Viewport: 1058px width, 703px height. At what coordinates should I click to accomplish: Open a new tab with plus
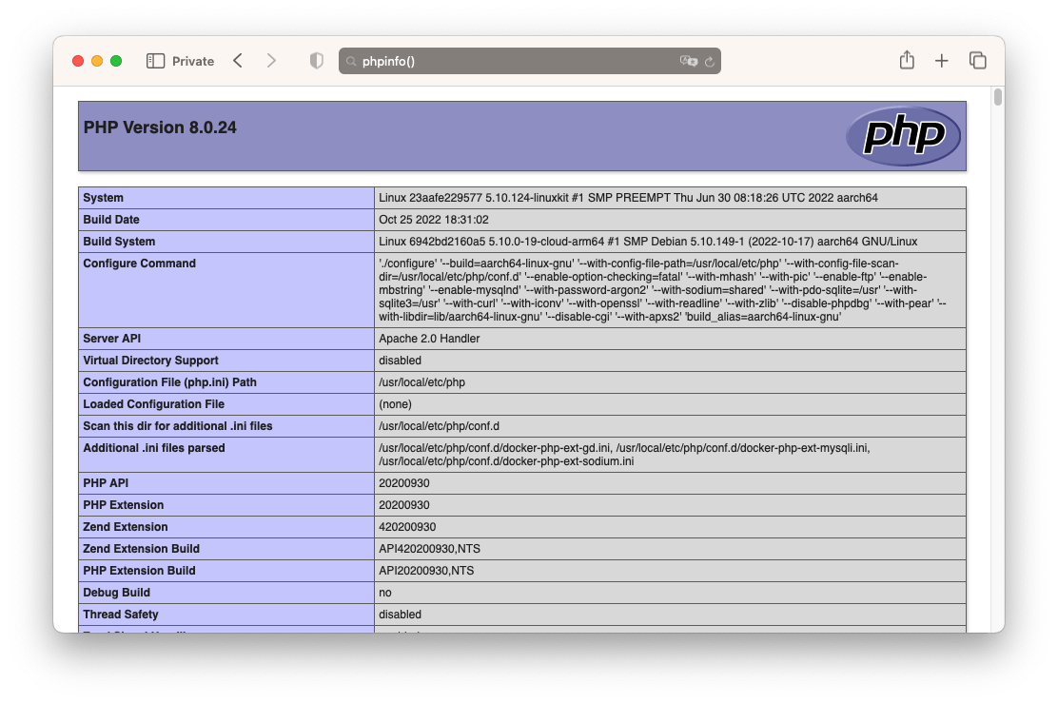pos(941,61)
